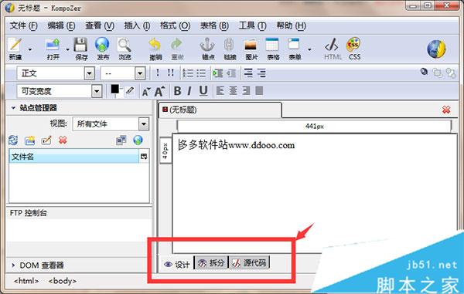The image size is (464, 294).
Task: Switch to 拆分 split view tab
Action: tap(211, 262)
